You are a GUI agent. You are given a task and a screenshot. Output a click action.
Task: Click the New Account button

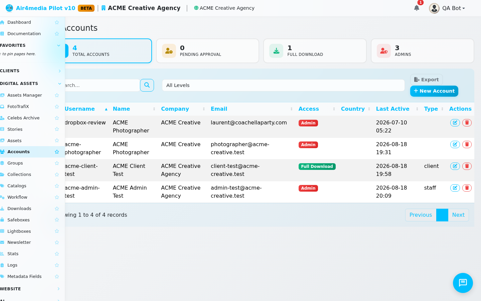point(434,91)
